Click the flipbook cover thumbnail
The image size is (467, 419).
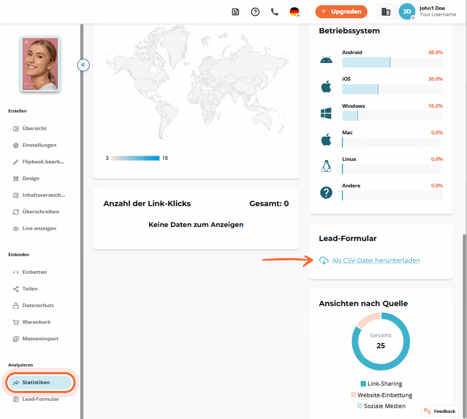point(40,64)
